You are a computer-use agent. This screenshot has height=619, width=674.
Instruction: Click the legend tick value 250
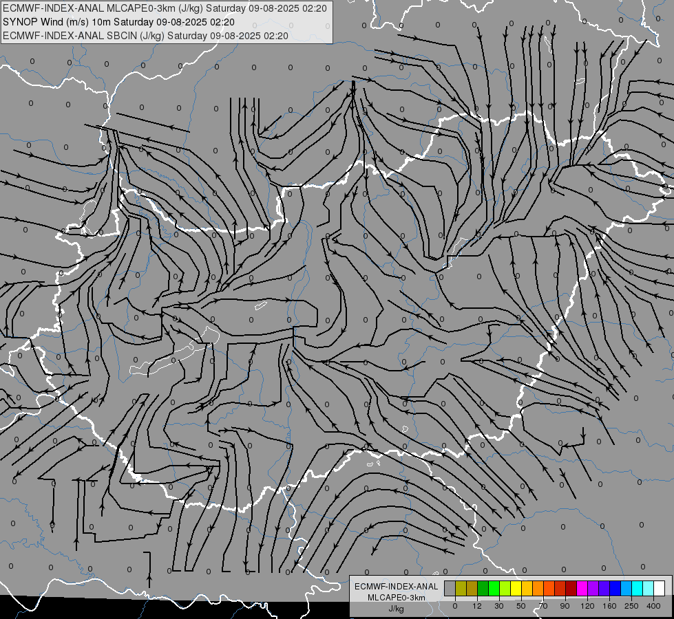click(x=631, y=606)
